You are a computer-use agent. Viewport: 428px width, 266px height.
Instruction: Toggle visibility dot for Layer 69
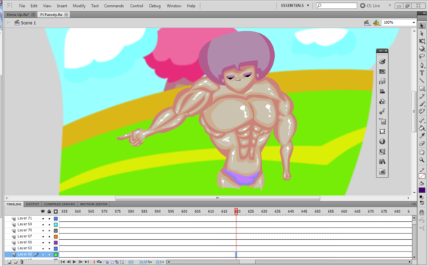pyautogui.click(x=43, y=225)
